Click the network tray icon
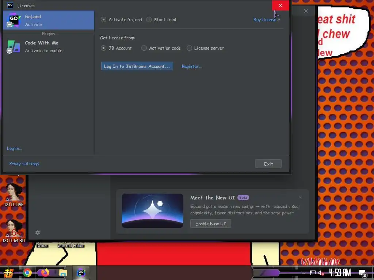The image size is (374, 280). tap(313, 273)
